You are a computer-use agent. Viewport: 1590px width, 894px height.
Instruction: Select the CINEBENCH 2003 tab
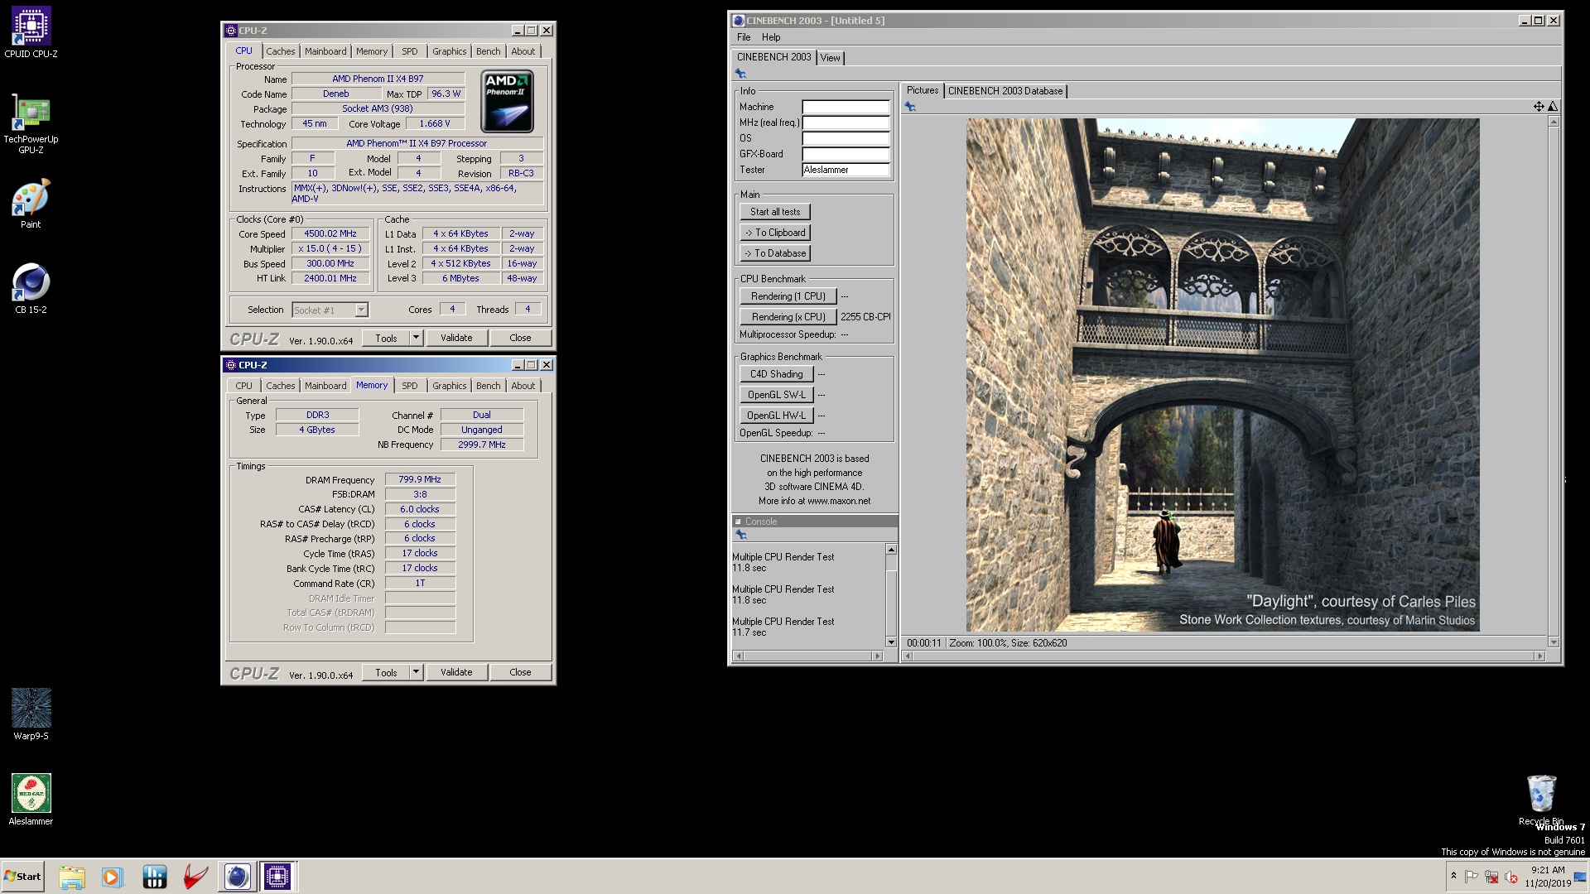[x=773, y=57]
